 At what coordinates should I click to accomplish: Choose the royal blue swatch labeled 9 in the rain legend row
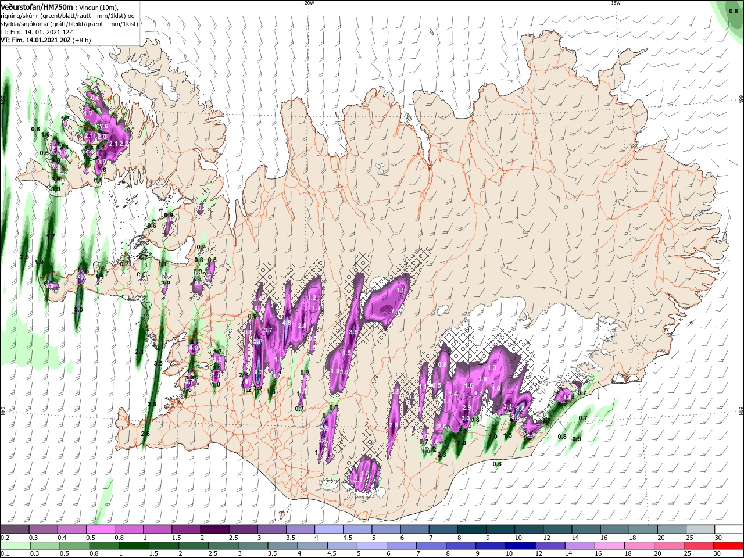coord(491,546)
